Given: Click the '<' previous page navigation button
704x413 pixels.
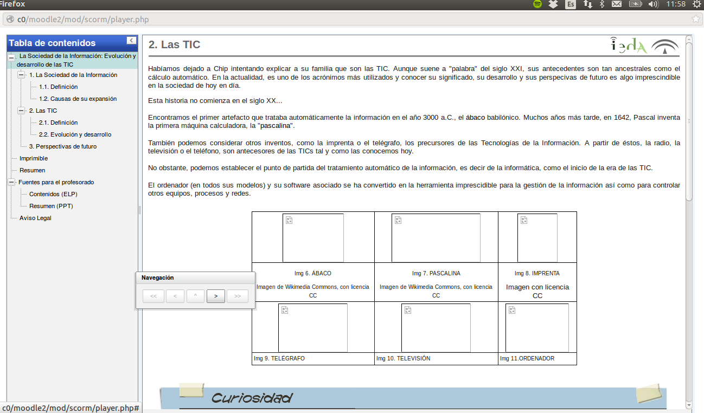Looking at the screenshot, I should click(175, 296).
